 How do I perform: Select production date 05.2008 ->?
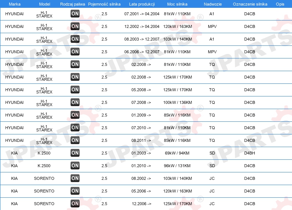click(x=141, y=90)
